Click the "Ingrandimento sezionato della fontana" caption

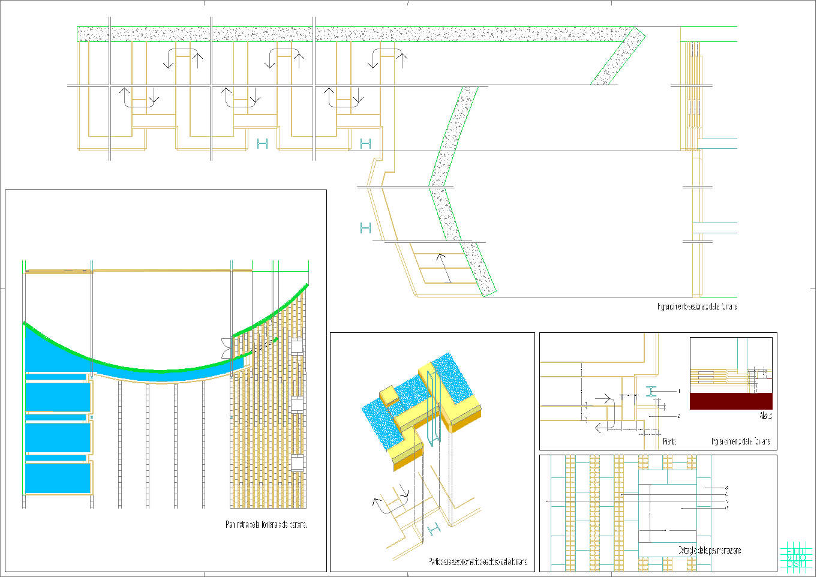[697, 306]
